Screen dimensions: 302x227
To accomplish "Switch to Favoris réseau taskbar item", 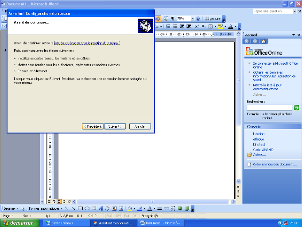I will [x=66, y=223].
